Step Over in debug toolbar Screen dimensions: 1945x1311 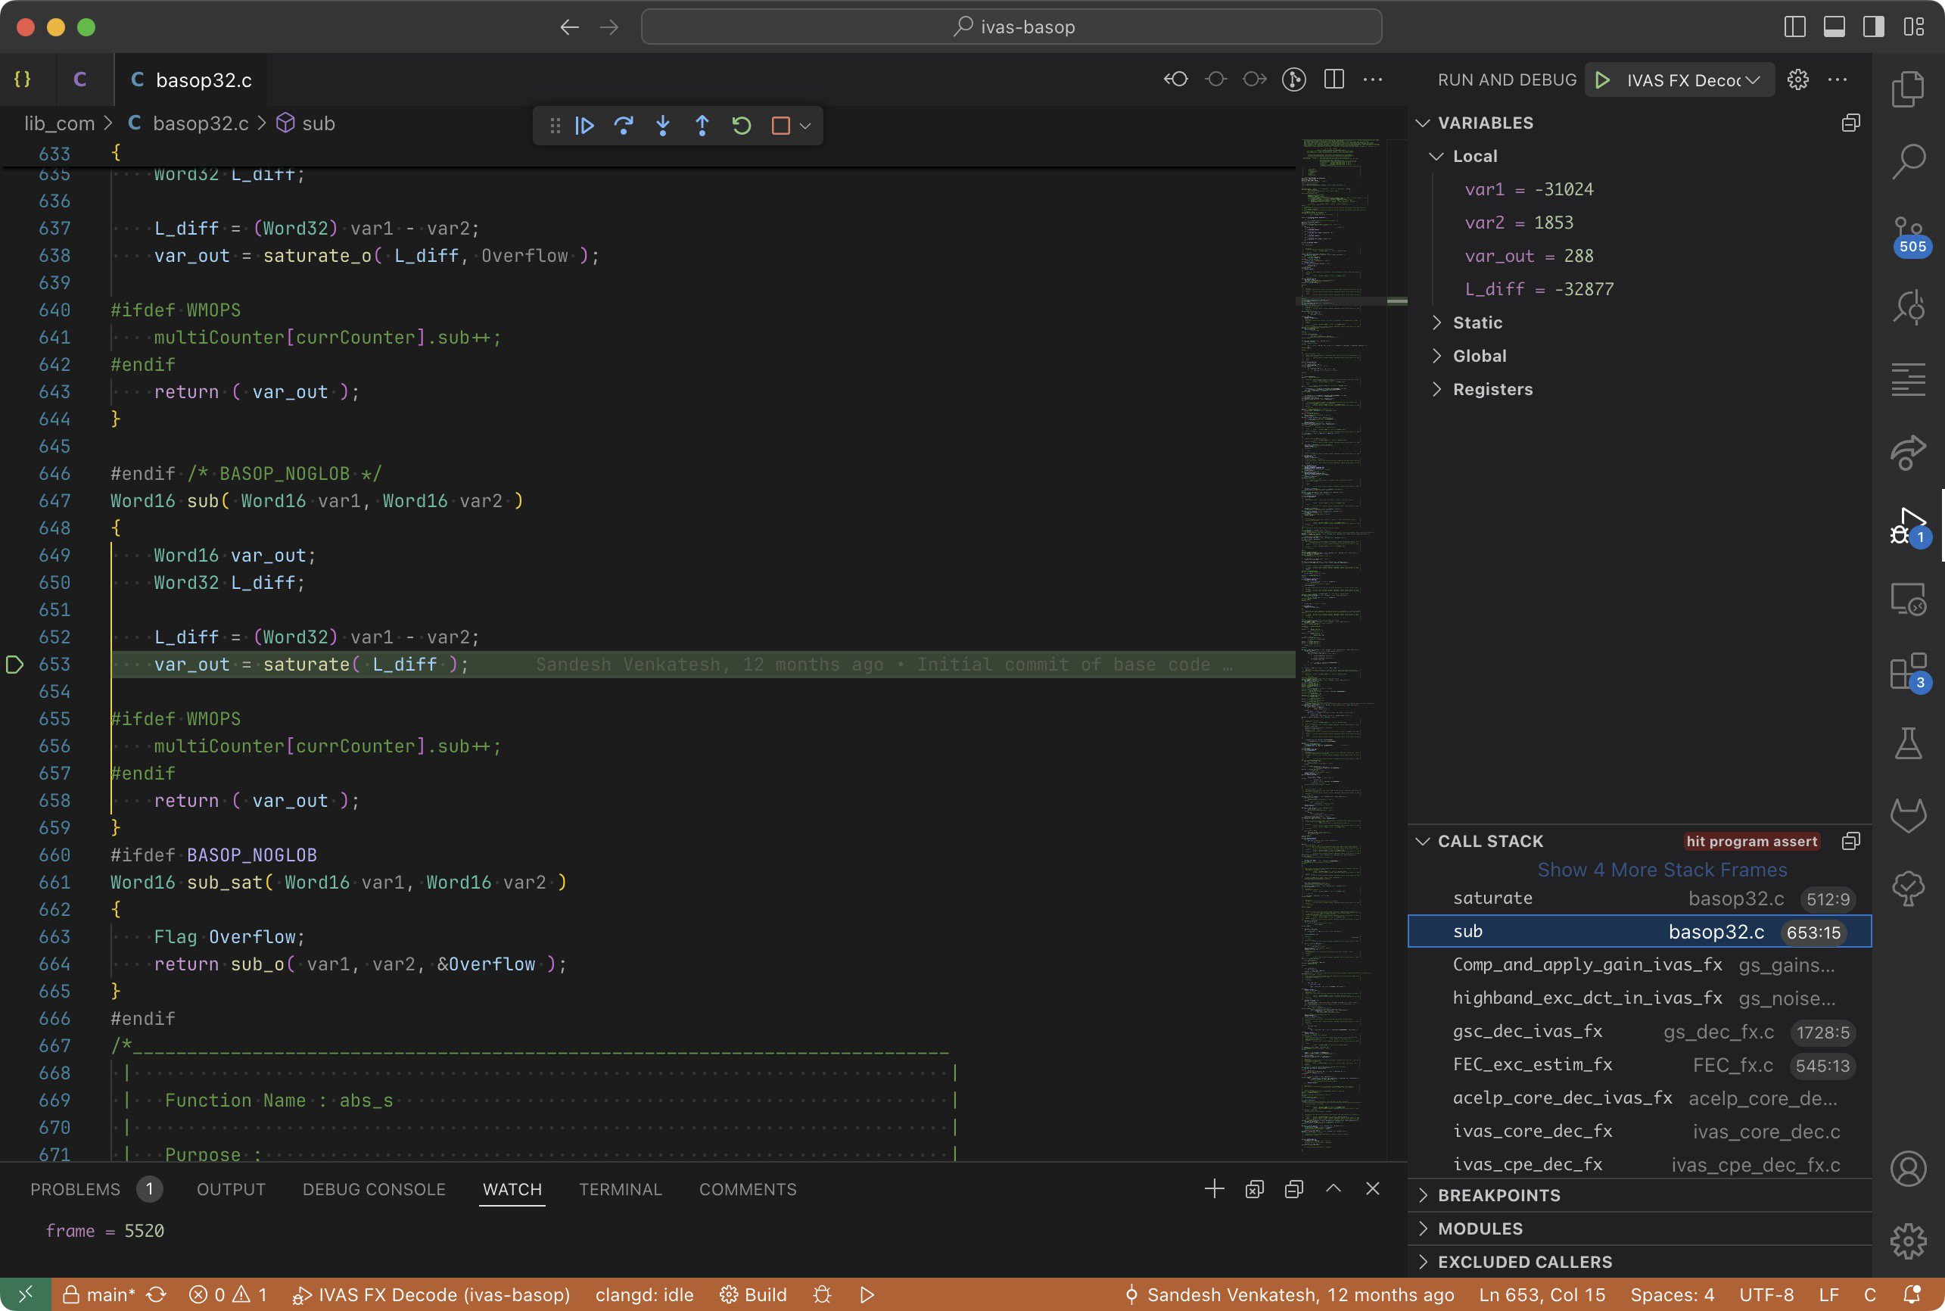click(x=624, y=126)
